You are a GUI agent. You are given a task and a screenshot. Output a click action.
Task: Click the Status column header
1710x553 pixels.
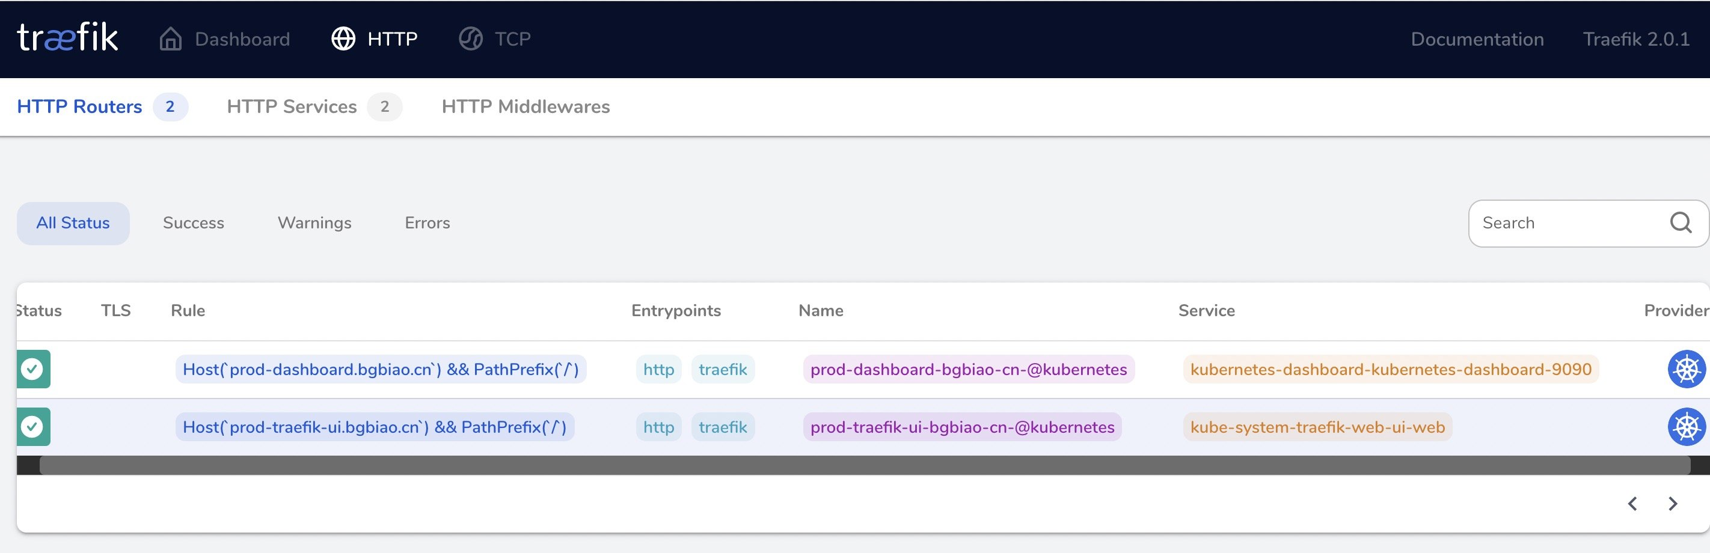pyautogui.click(x=39, y=311)
